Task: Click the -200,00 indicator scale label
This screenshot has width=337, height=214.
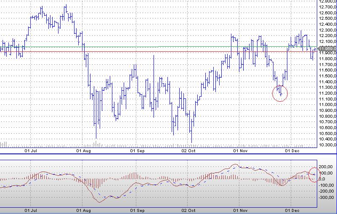Action: click(x=326, y=191)
